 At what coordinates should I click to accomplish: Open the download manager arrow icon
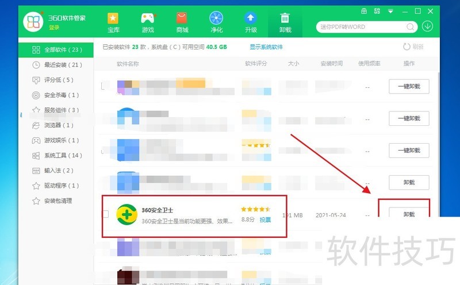pos(427,26)
